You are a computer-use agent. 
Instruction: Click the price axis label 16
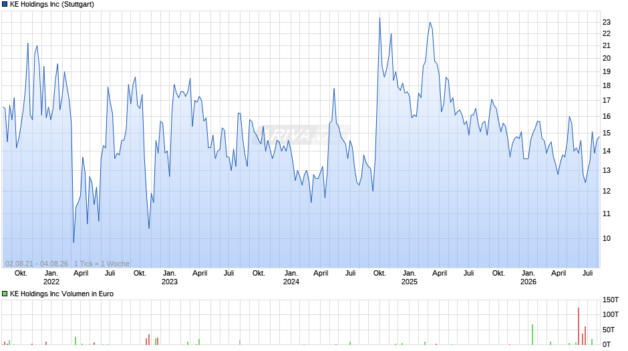pyautogui.click(x=607, y=117)
